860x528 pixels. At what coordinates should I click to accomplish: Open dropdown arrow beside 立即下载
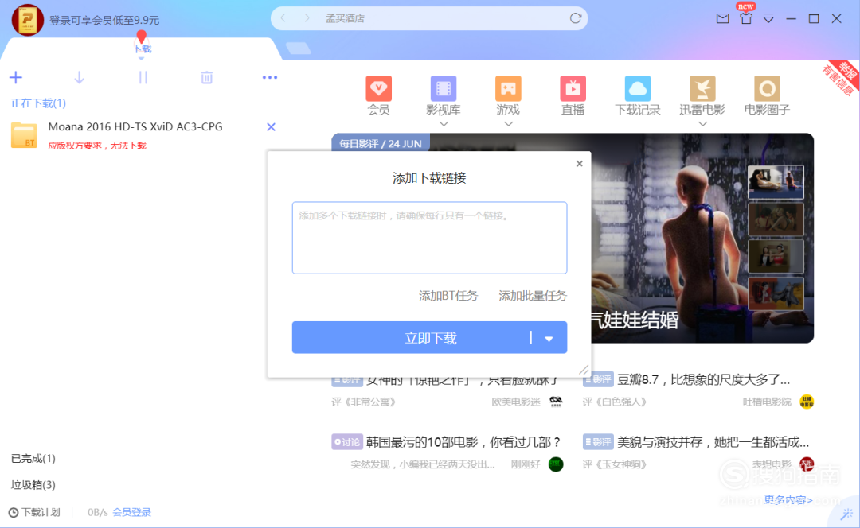click(549, 339)
